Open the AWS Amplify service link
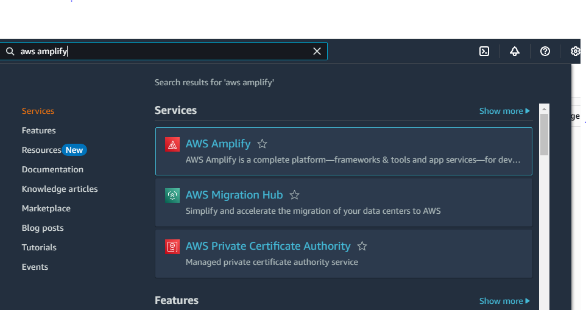 click(x=218, y=144)
